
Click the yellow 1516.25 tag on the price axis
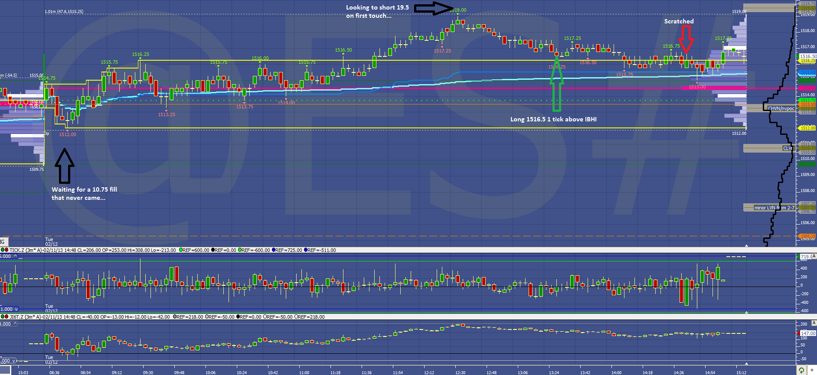click(x=808, y=61)
